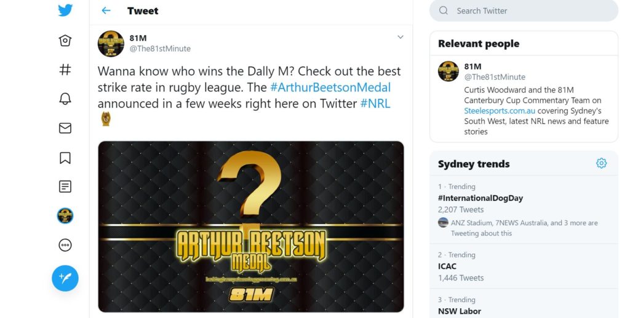The image size is (630, 318).
Task: Open Sydney trends settings gear
Action: click(602, 163)
